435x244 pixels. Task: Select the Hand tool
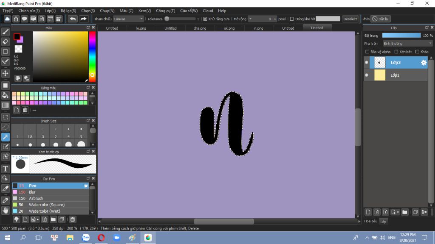point(5,211)
